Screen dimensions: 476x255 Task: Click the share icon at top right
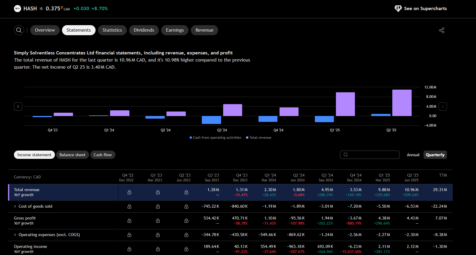tap(442, 30)
